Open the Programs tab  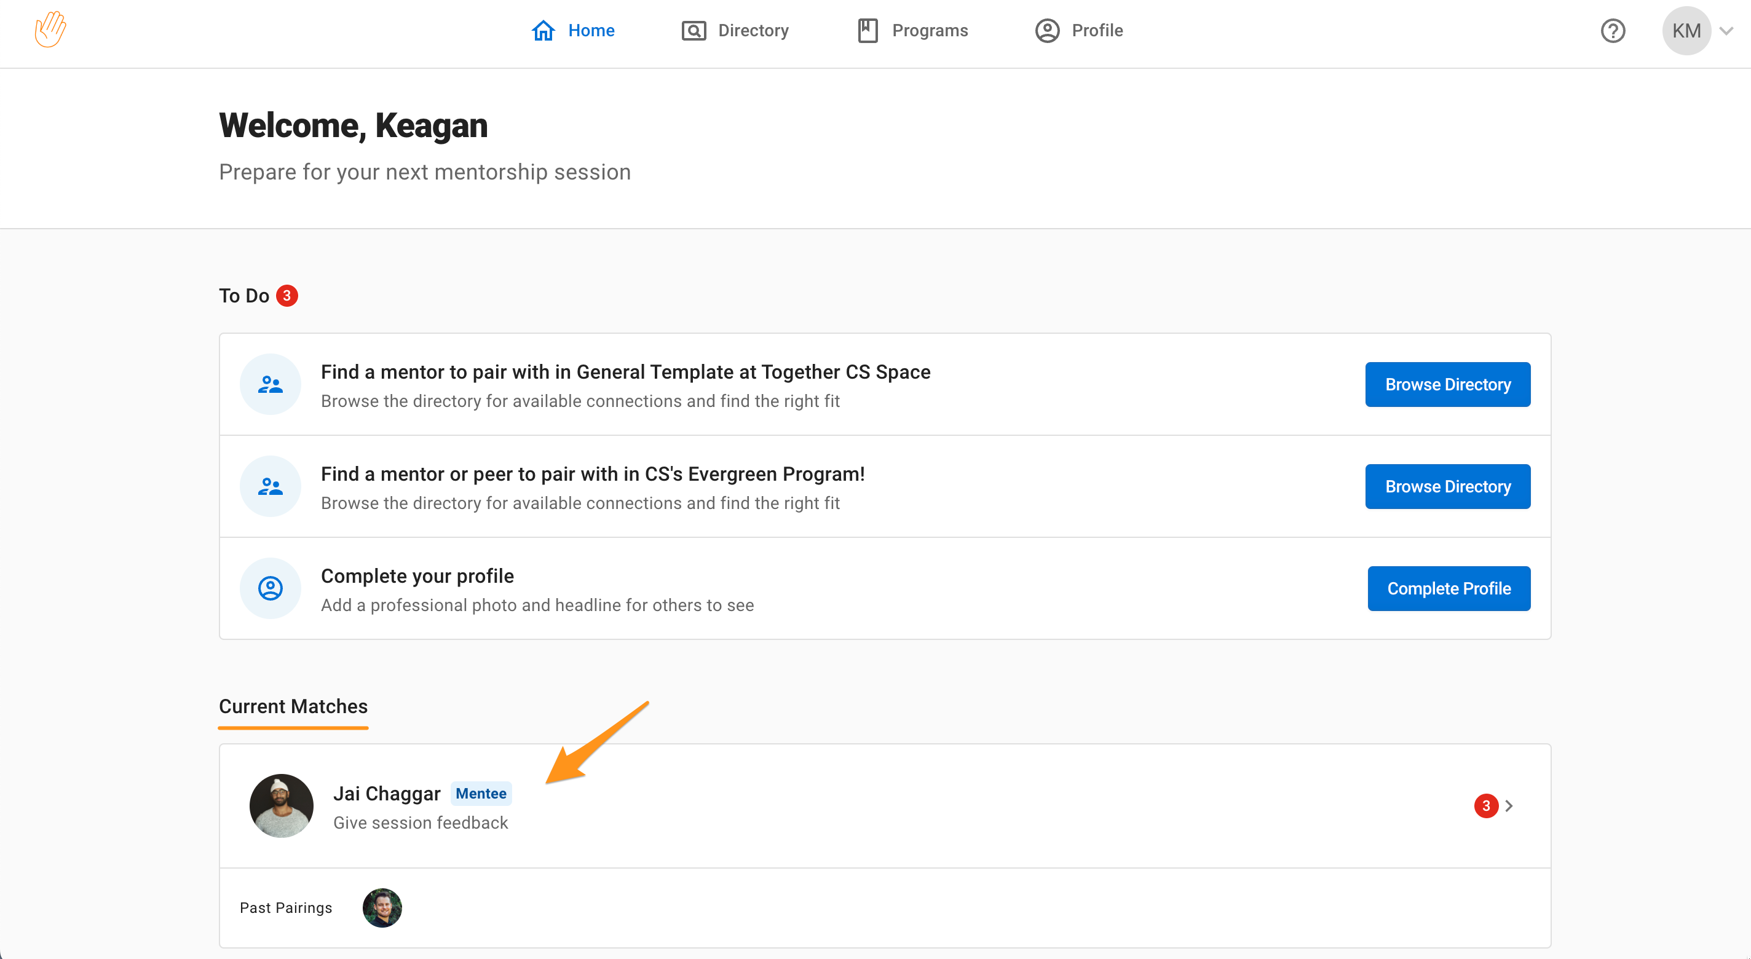[x=912, y=31]
